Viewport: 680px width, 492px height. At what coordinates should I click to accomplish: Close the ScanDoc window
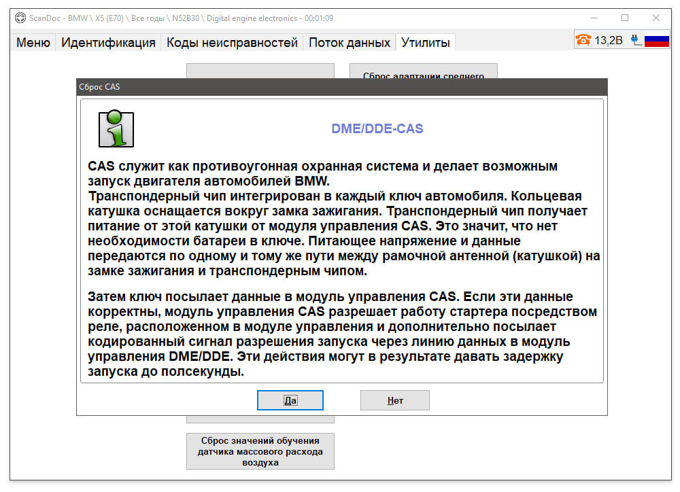click(656, 18)
